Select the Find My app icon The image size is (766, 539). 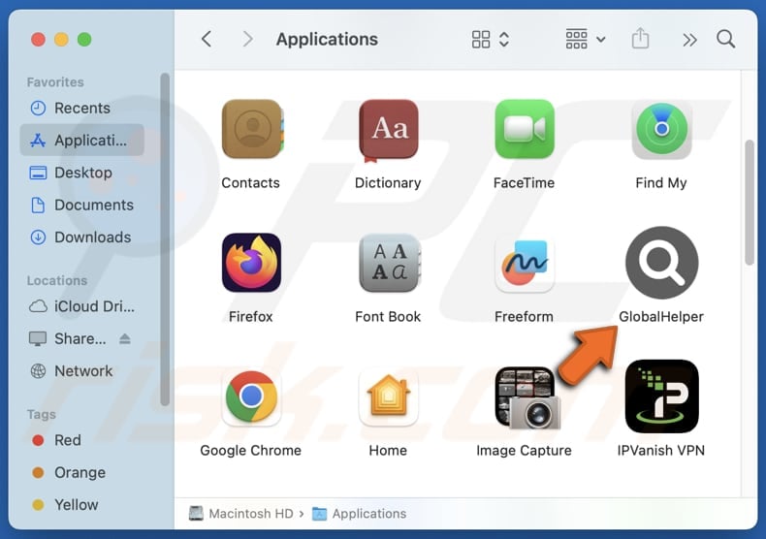(661, 129)
